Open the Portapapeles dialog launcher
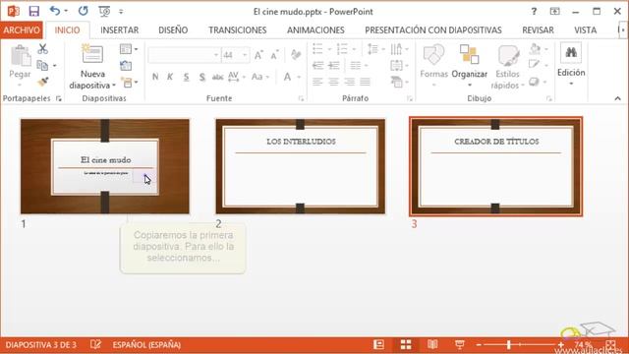The image size is (629, 354). coord(59,98)
